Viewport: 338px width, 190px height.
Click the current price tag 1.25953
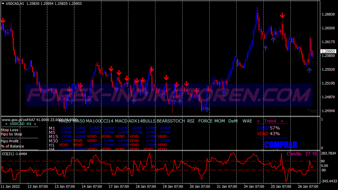(x=328, y=51)
